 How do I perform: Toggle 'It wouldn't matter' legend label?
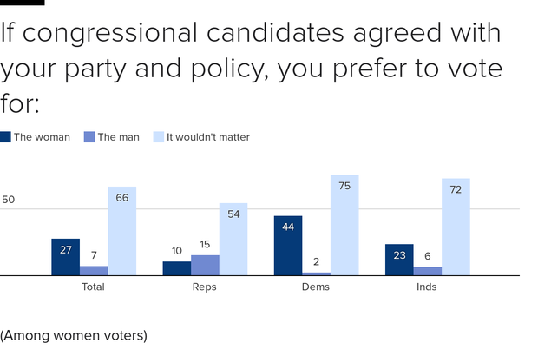coord(208,137)
